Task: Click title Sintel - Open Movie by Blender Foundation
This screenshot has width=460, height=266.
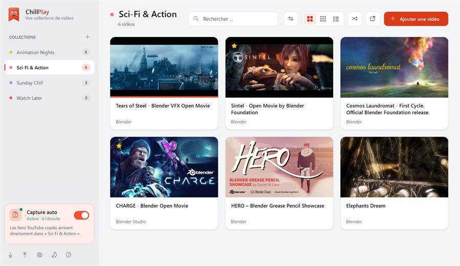Action: tap(267, 109)
